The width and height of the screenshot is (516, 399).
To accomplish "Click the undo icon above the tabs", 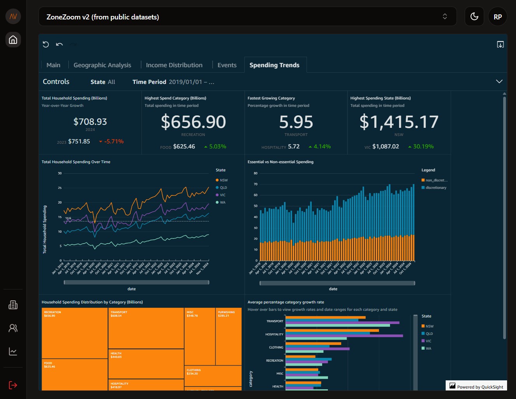I will pyautogui.click(x=59, y=45).
